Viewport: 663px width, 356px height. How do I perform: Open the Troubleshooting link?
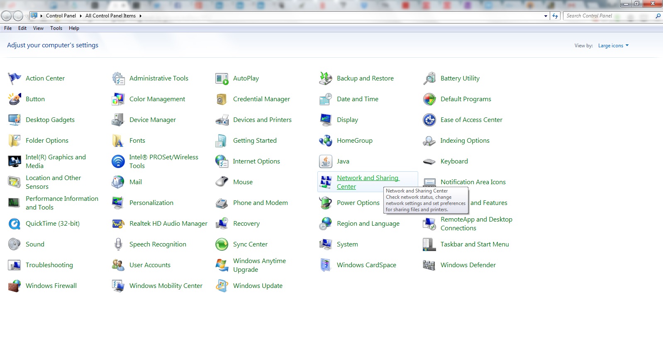(x=49, y=265)
